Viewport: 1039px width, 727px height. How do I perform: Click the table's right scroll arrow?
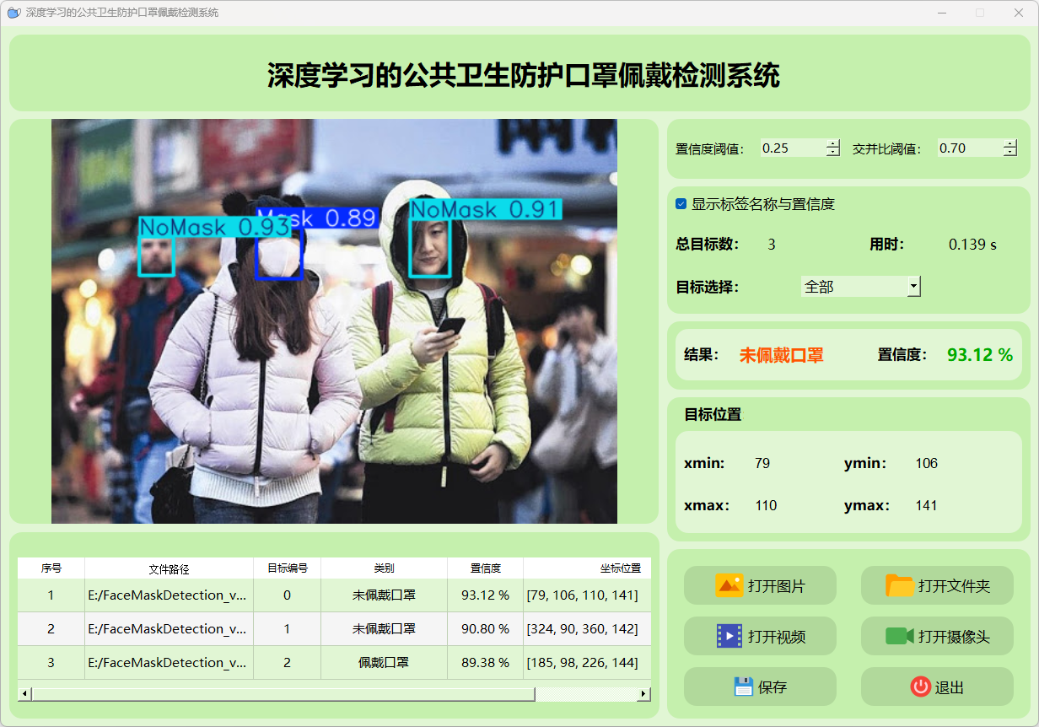(643, 693)
